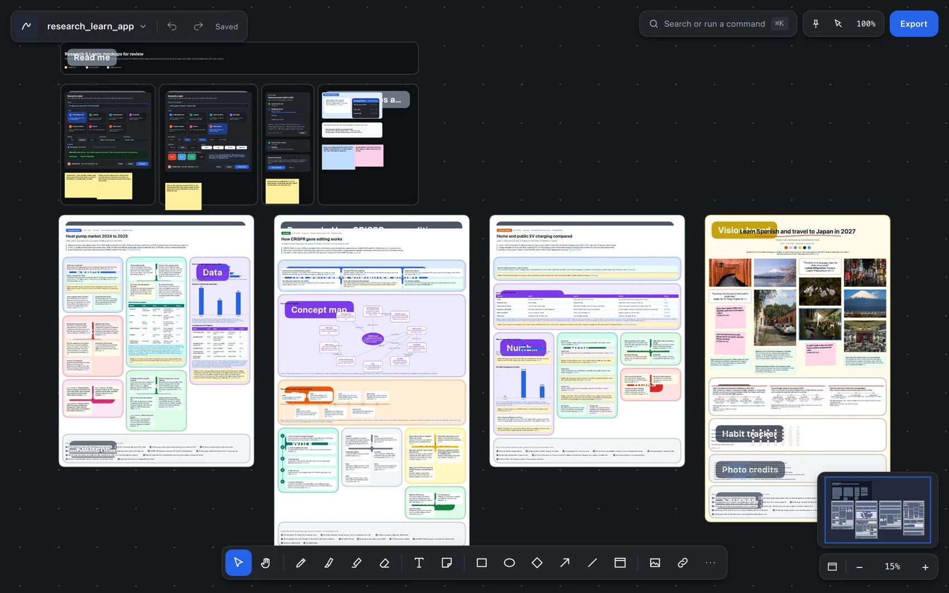Select the straight line tool
The image size is (949, 593).
coord(592,562)
